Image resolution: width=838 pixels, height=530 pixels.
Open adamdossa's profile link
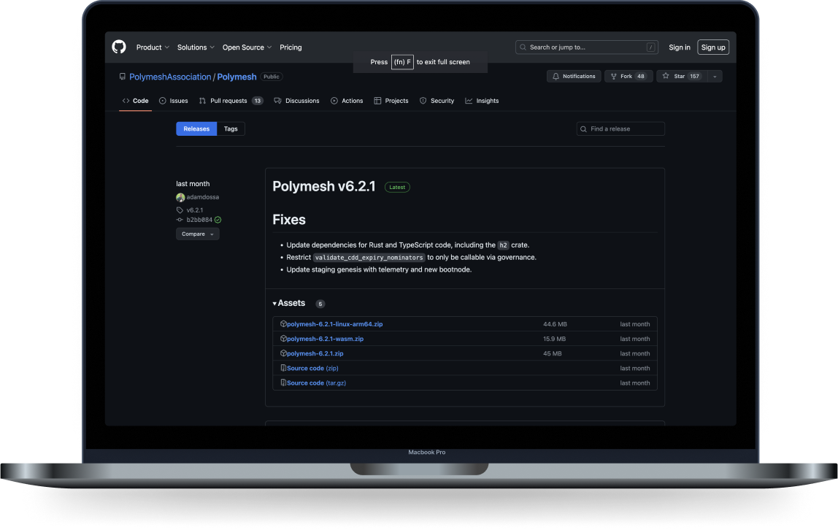[202, 197]
